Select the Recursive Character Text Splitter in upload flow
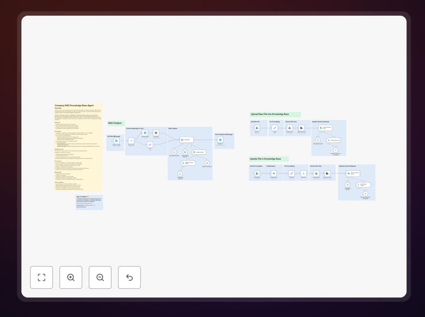The width and height of the screenshot is (425, 317). 335,150
